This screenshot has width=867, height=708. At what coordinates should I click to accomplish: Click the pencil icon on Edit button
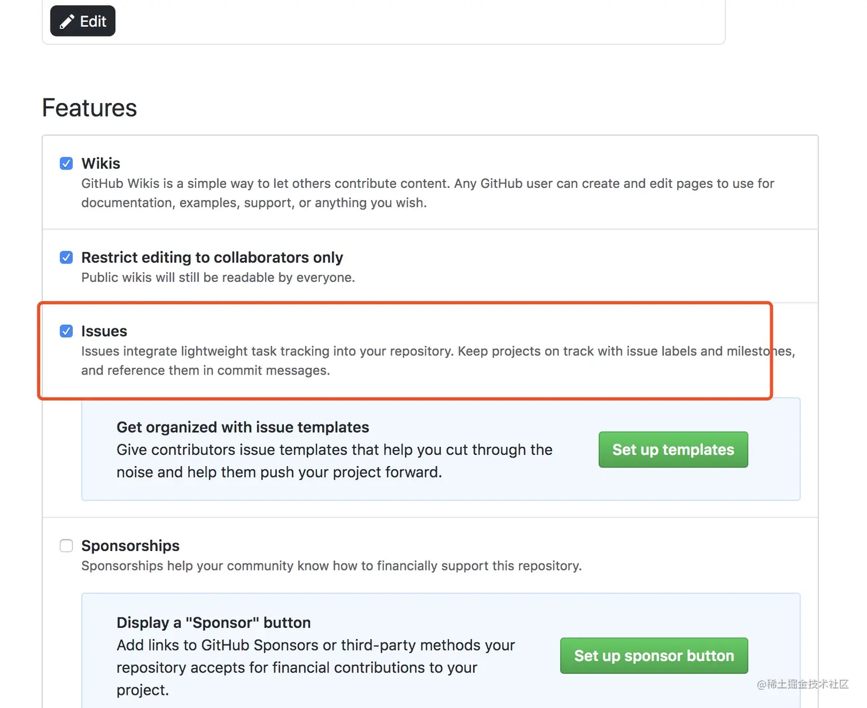pos(67,22)
